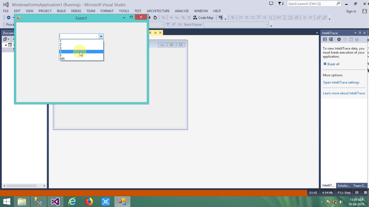Open the account avatar icon
369x207 pixels.
click(x=365, y=11)
